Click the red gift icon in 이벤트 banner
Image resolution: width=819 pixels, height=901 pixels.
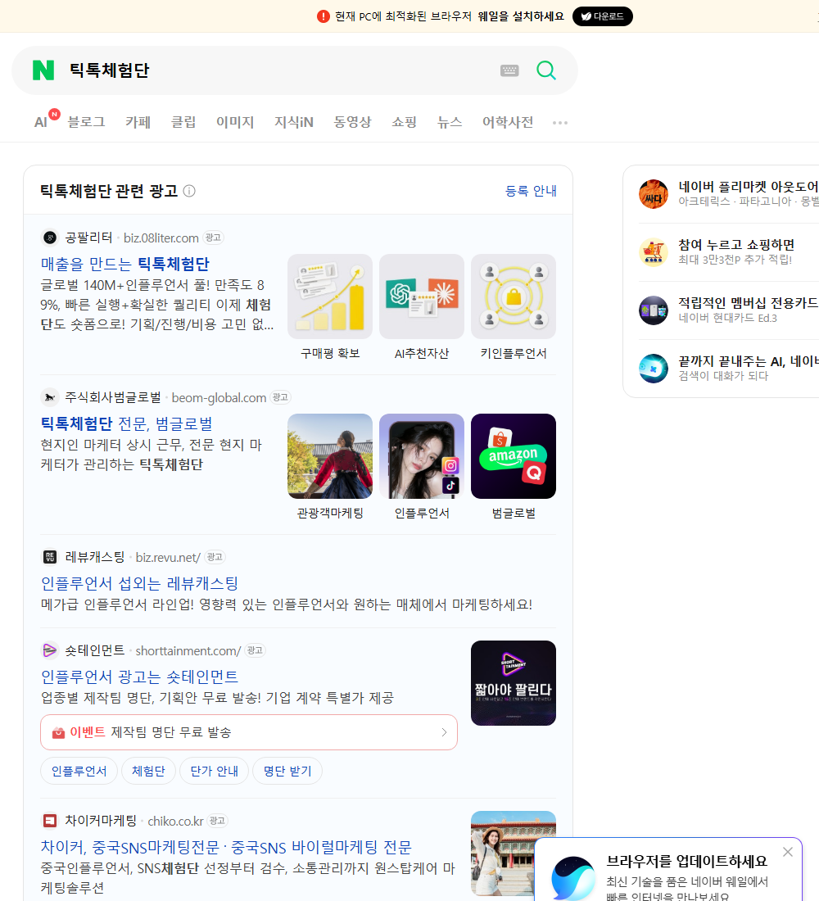coord(58,732)
